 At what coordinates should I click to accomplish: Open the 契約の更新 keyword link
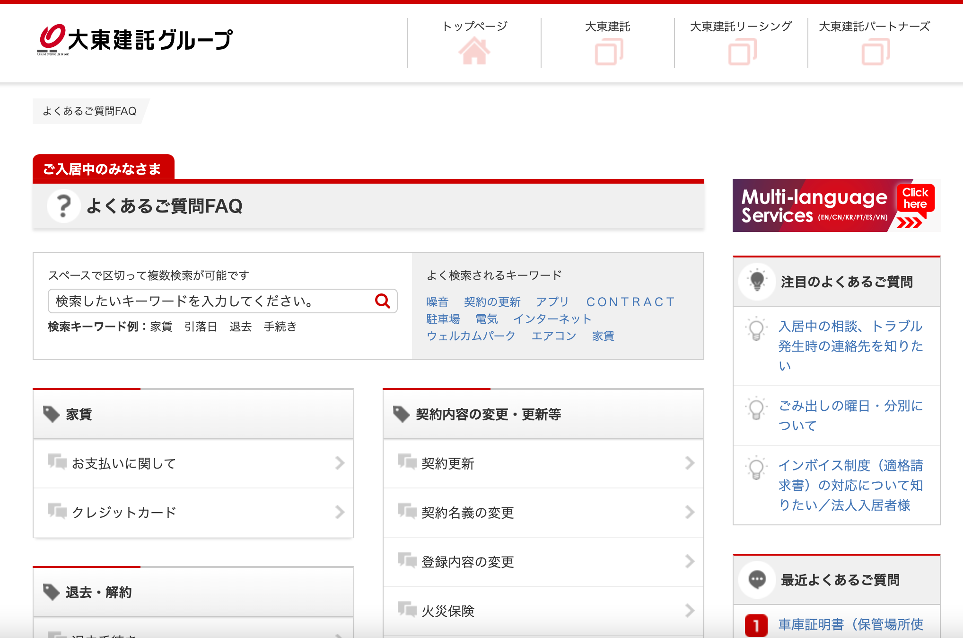click(x=492, y=301)
